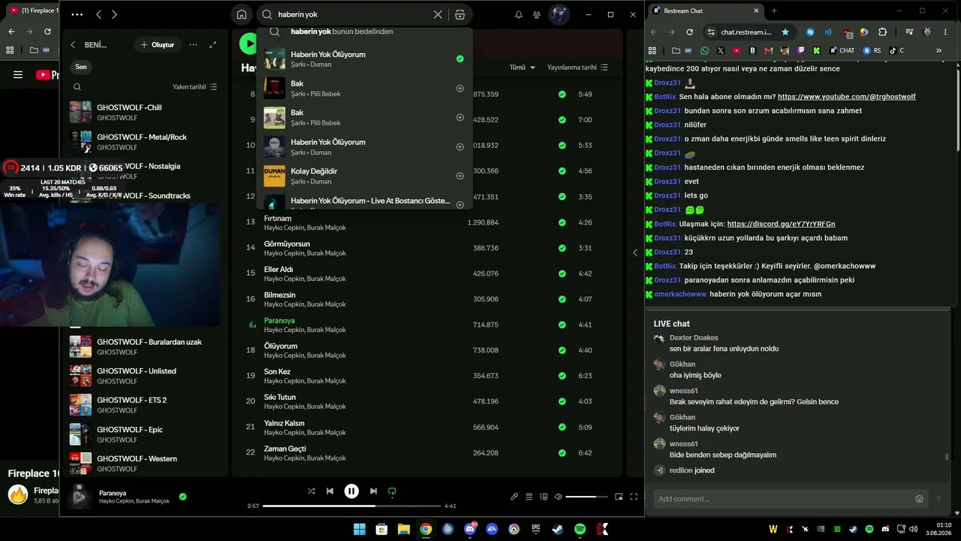
Task: Go forward in Spotify navigation
Action: pyautogui.click(x=114, y=14)
